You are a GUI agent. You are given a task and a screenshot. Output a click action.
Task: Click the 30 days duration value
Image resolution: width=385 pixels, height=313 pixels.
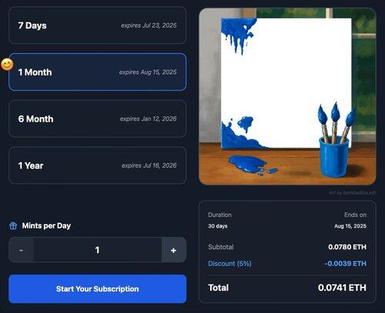click(x=218, y=226)
